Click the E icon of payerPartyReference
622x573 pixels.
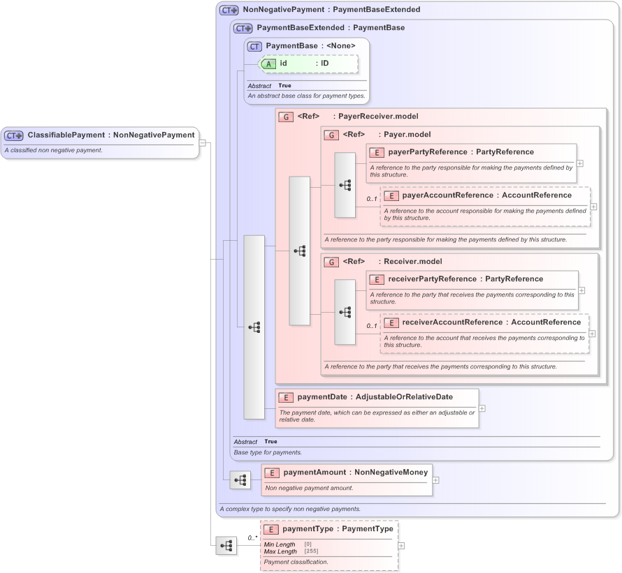pos(377,153)
